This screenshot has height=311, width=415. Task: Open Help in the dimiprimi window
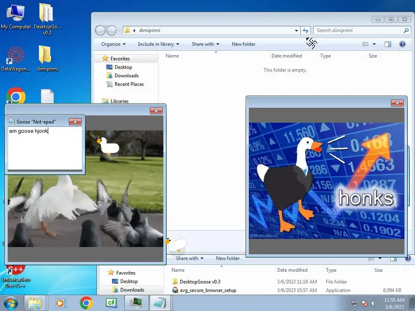pyautogui.click(x=402, y=44)
